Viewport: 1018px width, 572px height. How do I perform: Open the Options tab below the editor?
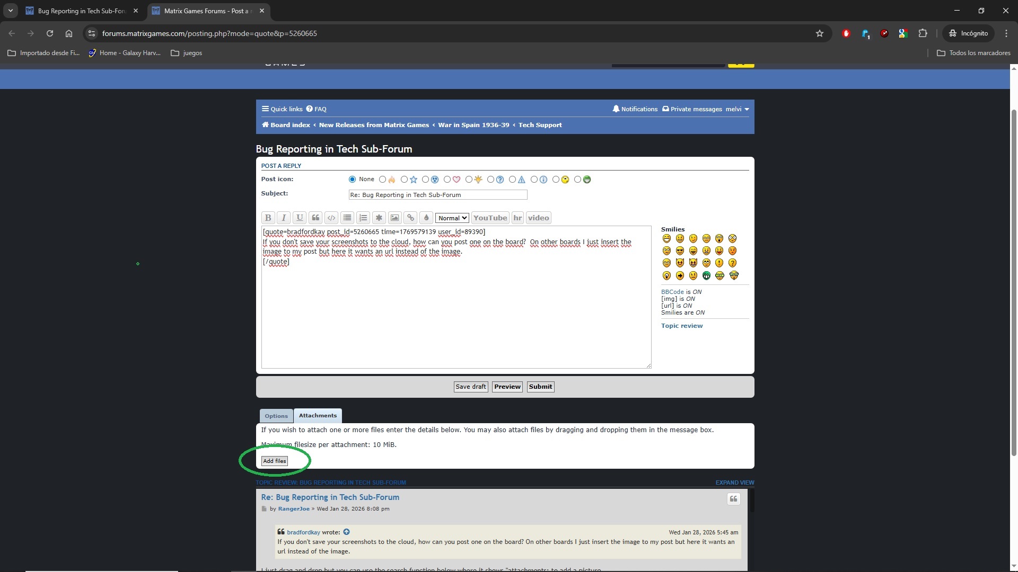(276, 416)
